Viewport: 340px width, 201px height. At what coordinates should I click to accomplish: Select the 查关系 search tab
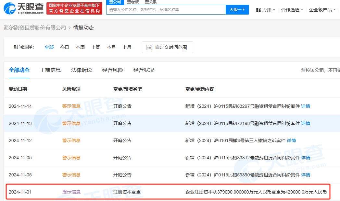click(x=151, y=2)
